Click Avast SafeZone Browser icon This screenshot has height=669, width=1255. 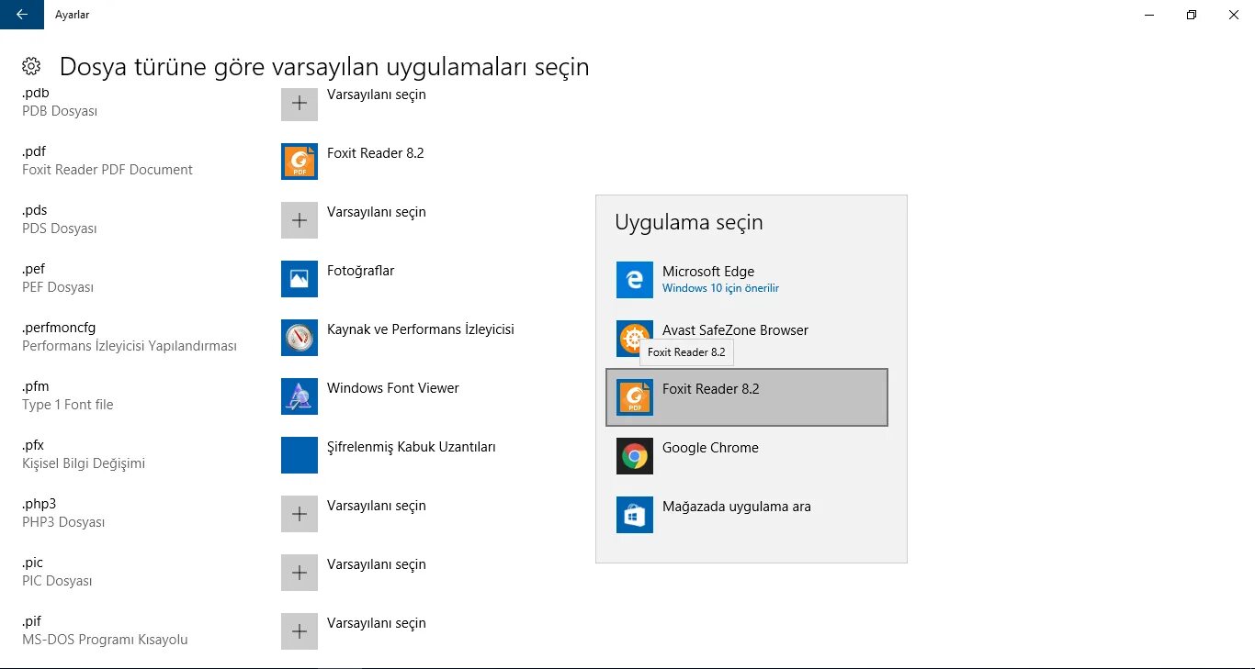click(635, 339)
